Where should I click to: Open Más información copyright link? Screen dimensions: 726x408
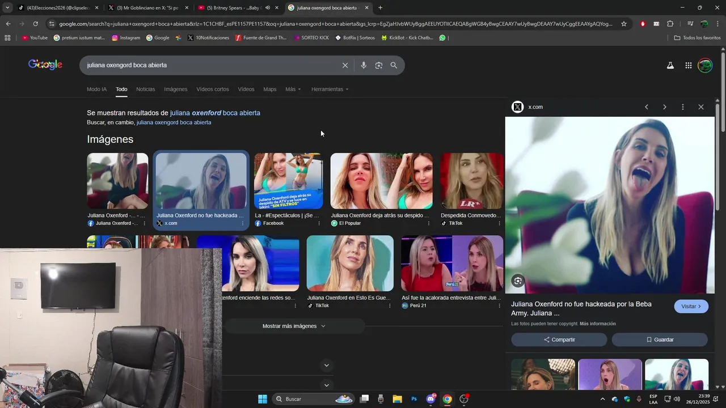(x=598, y=324)
